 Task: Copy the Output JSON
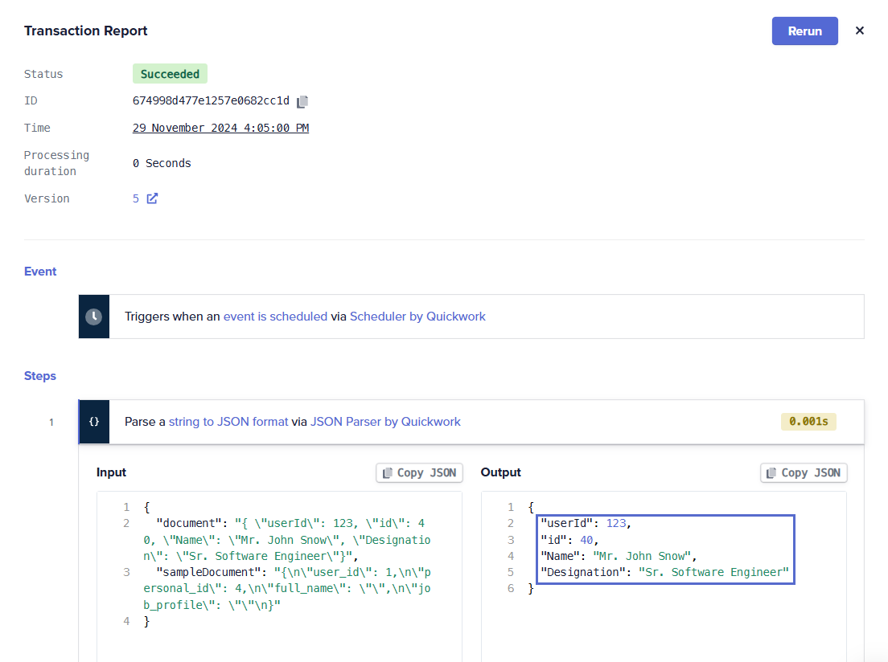pos(804,472)
